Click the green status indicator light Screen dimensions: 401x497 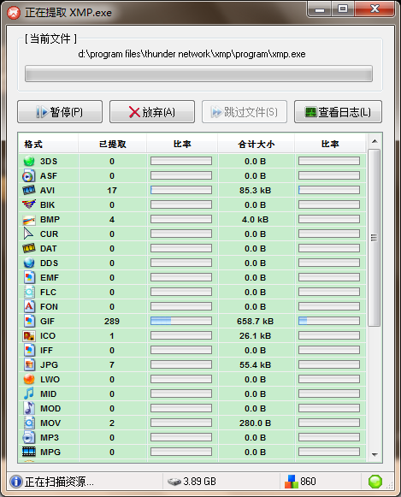coord(375,482)
